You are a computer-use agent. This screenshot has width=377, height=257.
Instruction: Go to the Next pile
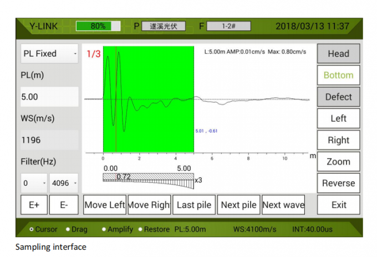(238, 204)
